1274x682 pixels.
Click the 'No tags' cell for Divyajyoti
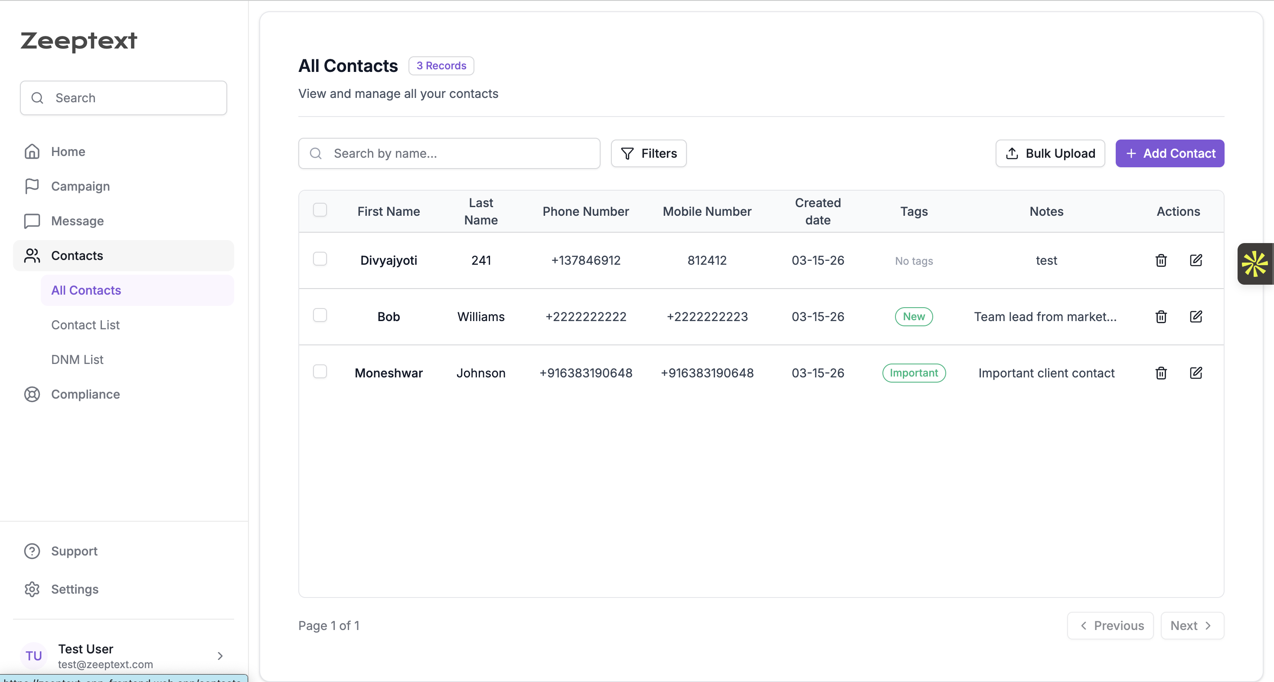click(914, 261)
